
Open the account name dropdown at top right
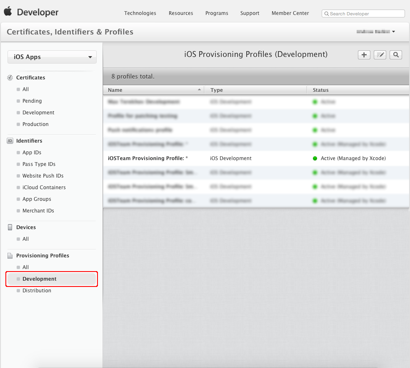tap(375, 31)
